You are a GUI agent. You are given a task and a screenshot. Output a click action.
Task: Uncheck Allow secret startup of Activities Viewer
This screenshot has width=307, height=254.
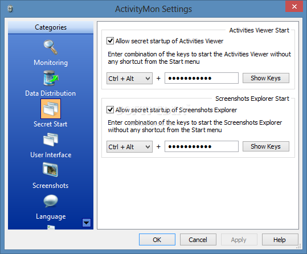[110, 41]
